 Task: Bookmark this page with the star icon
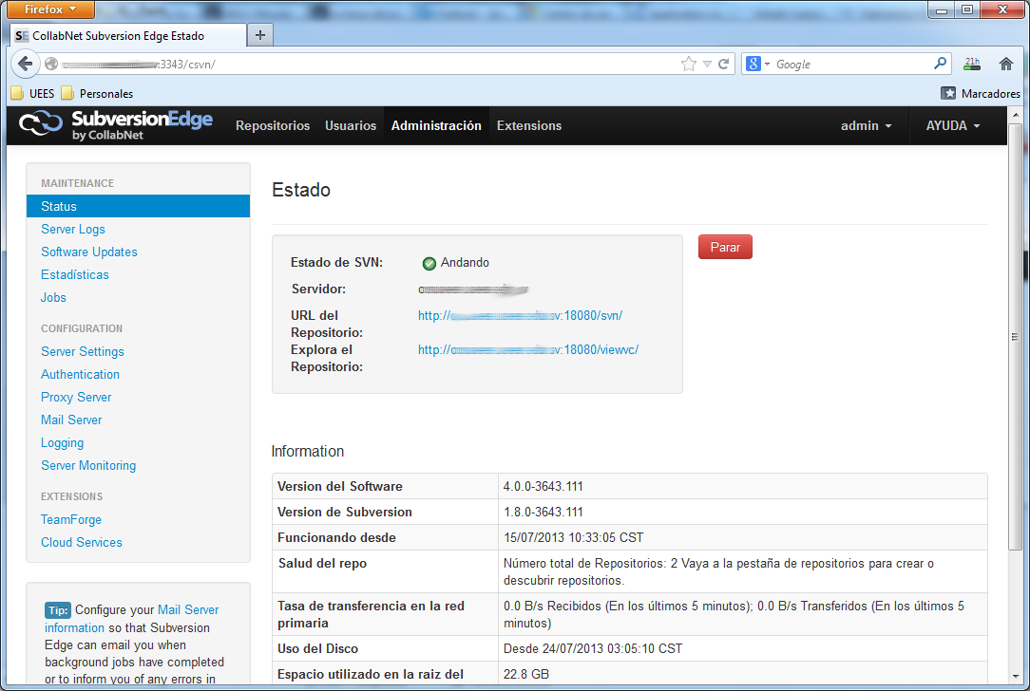point(689,64)
